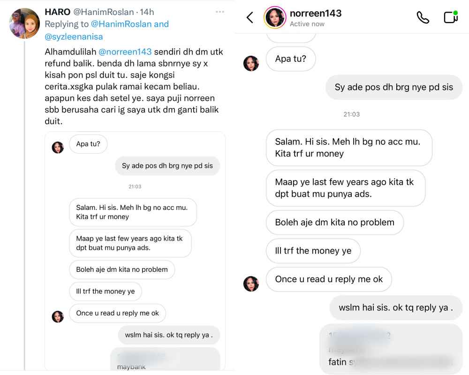Select the "Ill trf the money ye" message bubble
The width and height of the screenshot is (469, 375).
(313, 251)
